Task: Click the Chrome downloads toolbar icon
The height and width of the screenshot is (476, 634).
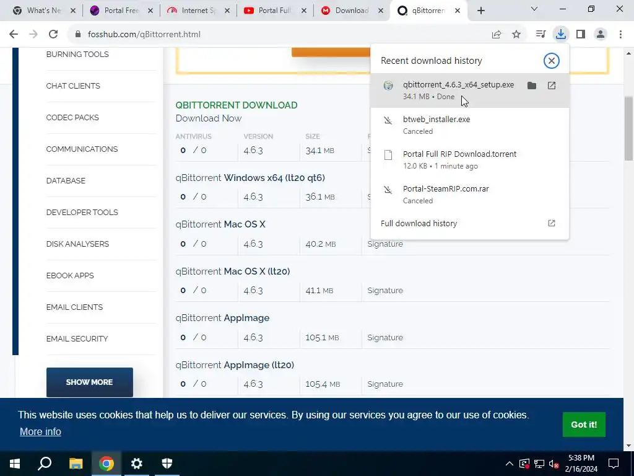Action: 560,35
